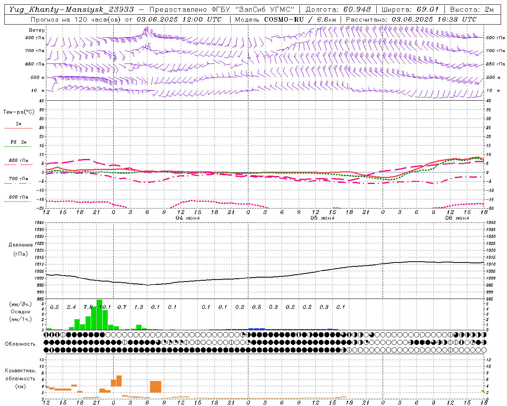This screenshot has width=507, height=406.
Task: Click the Осадки precipitation label
Action: pyautogui.click(x=20, y=312)
